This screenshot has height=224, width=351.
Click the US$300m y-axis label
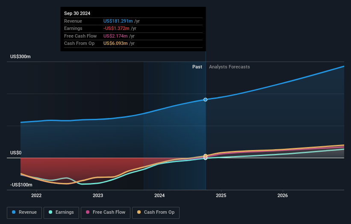click(21, 56)
